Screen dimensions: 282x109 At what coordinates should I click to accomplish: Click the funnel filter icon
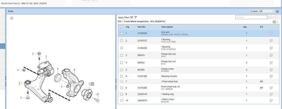pos(135,17)
